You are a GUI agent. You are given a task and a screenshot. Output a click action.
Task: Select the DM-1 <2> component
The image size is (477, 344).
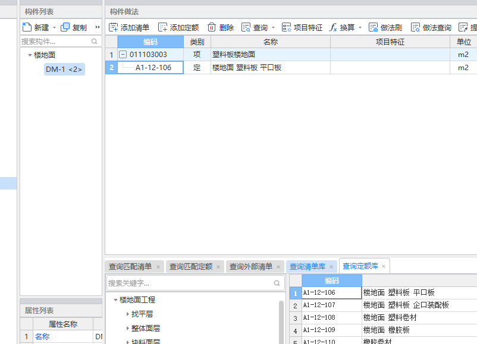pyautogui.click(x=64, y=70)
